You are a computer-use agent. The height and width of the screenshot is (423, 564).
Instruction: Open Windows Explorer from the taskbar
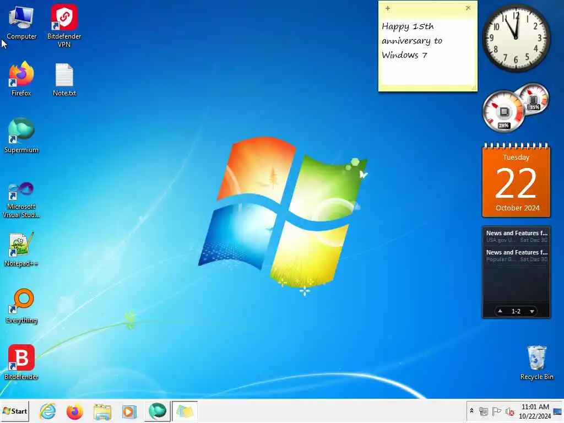pos(102,411)
